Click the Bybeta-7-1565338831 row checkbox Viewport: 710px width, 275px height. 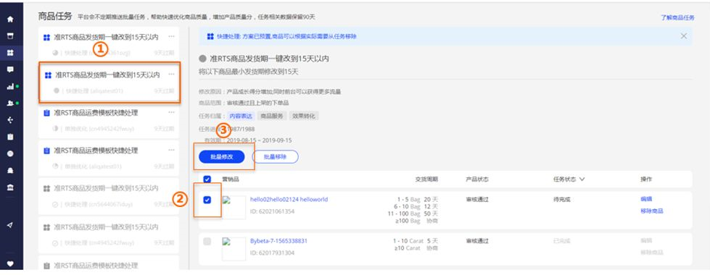tap(207, 242)
